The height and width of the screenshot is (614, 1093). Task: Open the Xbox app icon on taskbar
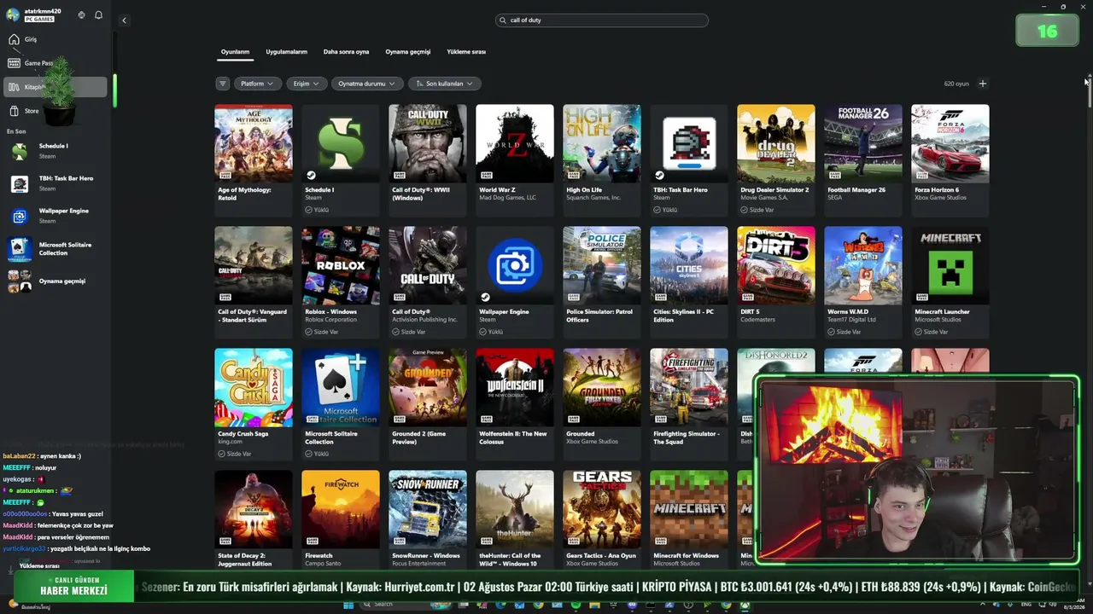tap(745, 605)
